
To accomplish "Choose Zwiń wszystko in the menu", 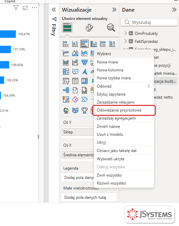I will coord(124,175).
